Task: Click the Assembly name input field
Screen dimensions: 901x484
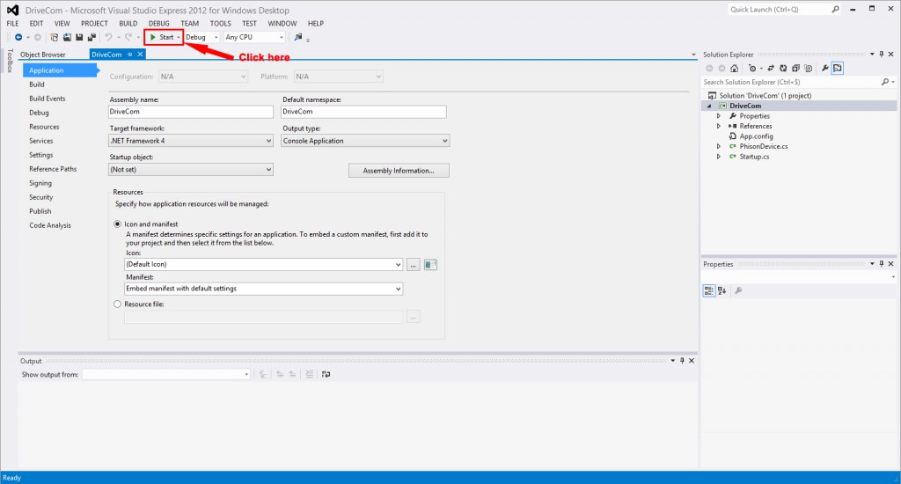Action: point(191,112)
